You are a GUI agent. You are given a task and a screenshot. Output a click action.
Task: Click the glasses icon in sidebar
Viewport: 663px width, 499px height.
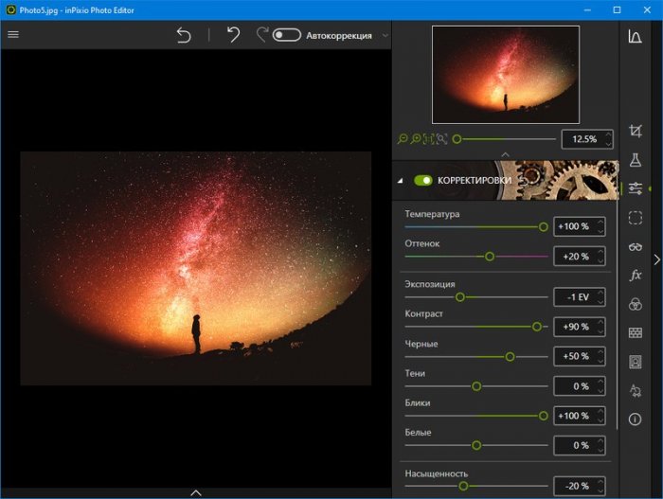635,247
